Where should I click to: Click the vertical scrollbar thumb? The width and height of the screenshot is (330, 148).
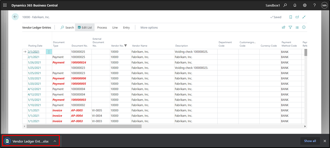[306, 52]
